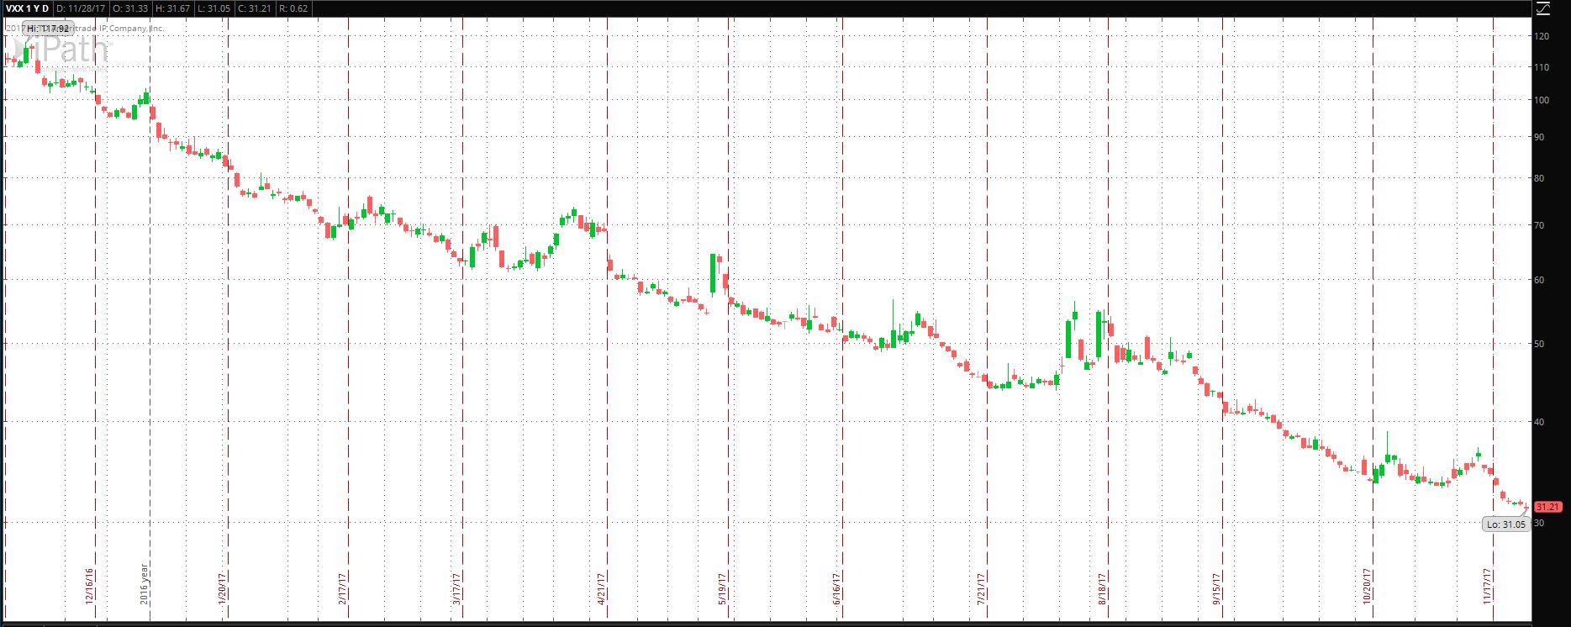
Task: Click the 50 price axis label
Action: coord(1540,344)
